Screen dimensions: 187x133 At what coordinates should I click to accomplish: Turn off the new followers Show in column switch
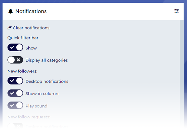point(15,93)
